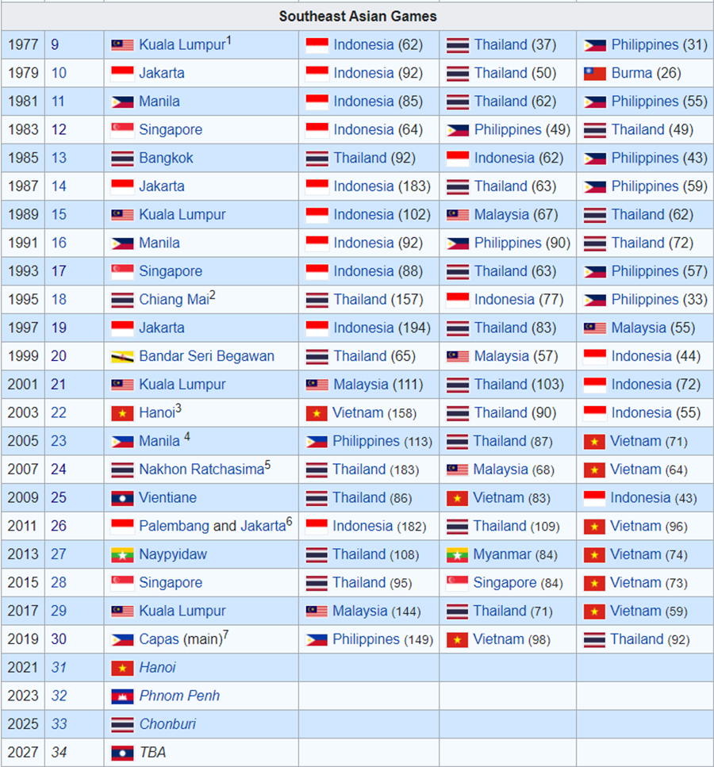Click the Myanmar flag beside Myanmar (84)
This screenshot has height=767, width=714.
(457, 555)
